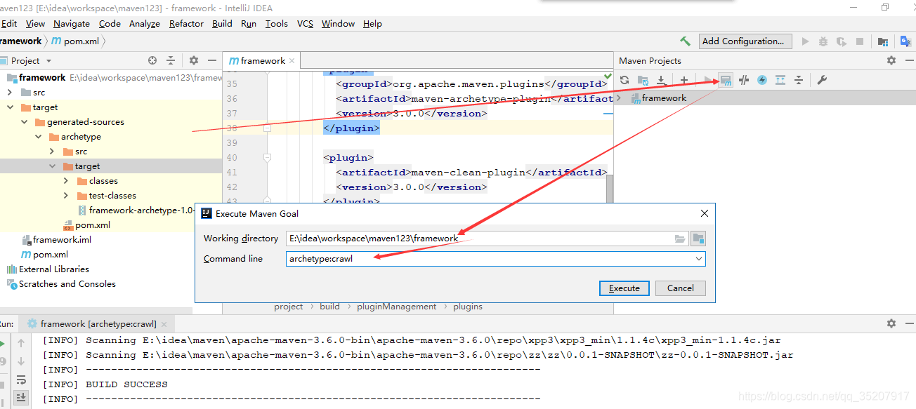This screenshot has width=916, height=409.
Task: Expand the top-level src folder
Action: (10, 93)
